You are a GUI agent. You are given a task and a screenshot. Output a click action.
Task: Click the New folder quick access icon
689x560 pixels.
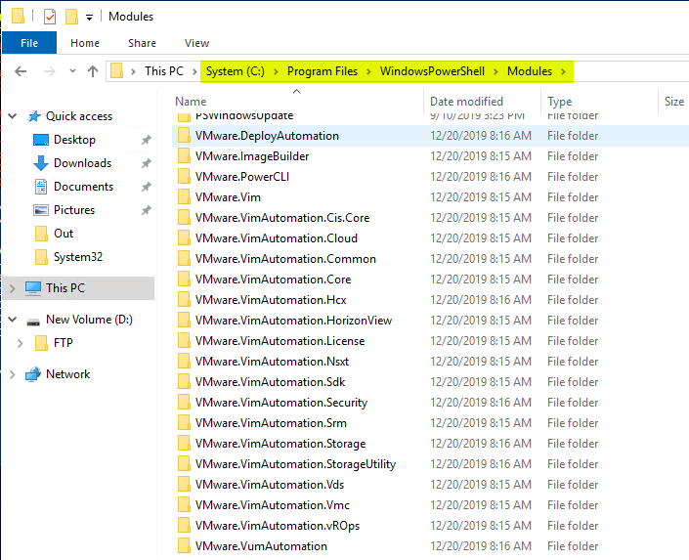point(71,17)
